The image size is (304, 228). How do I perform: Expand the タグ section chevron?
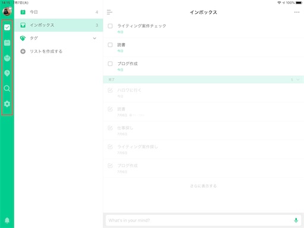coord(94,38)
